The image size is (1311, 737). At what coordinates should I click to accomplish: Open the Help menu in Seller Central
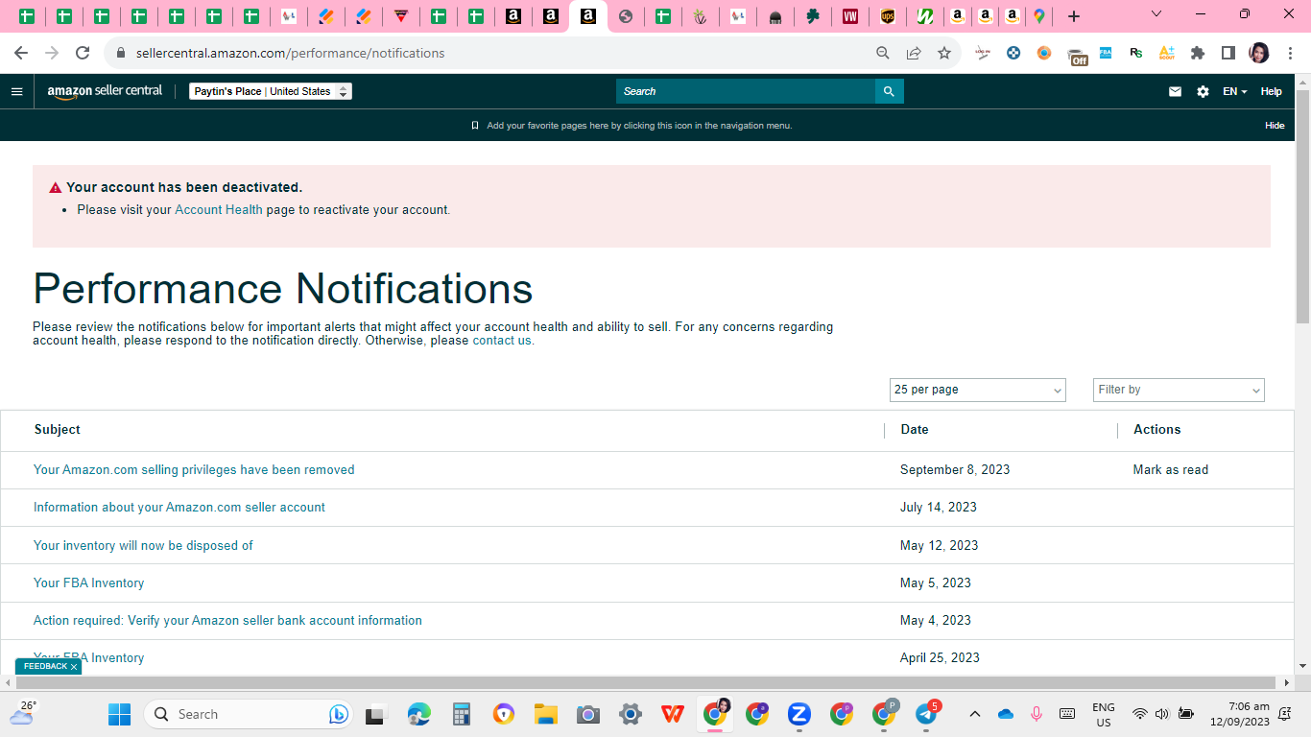pyautogui.click(x=1272, y=91)
